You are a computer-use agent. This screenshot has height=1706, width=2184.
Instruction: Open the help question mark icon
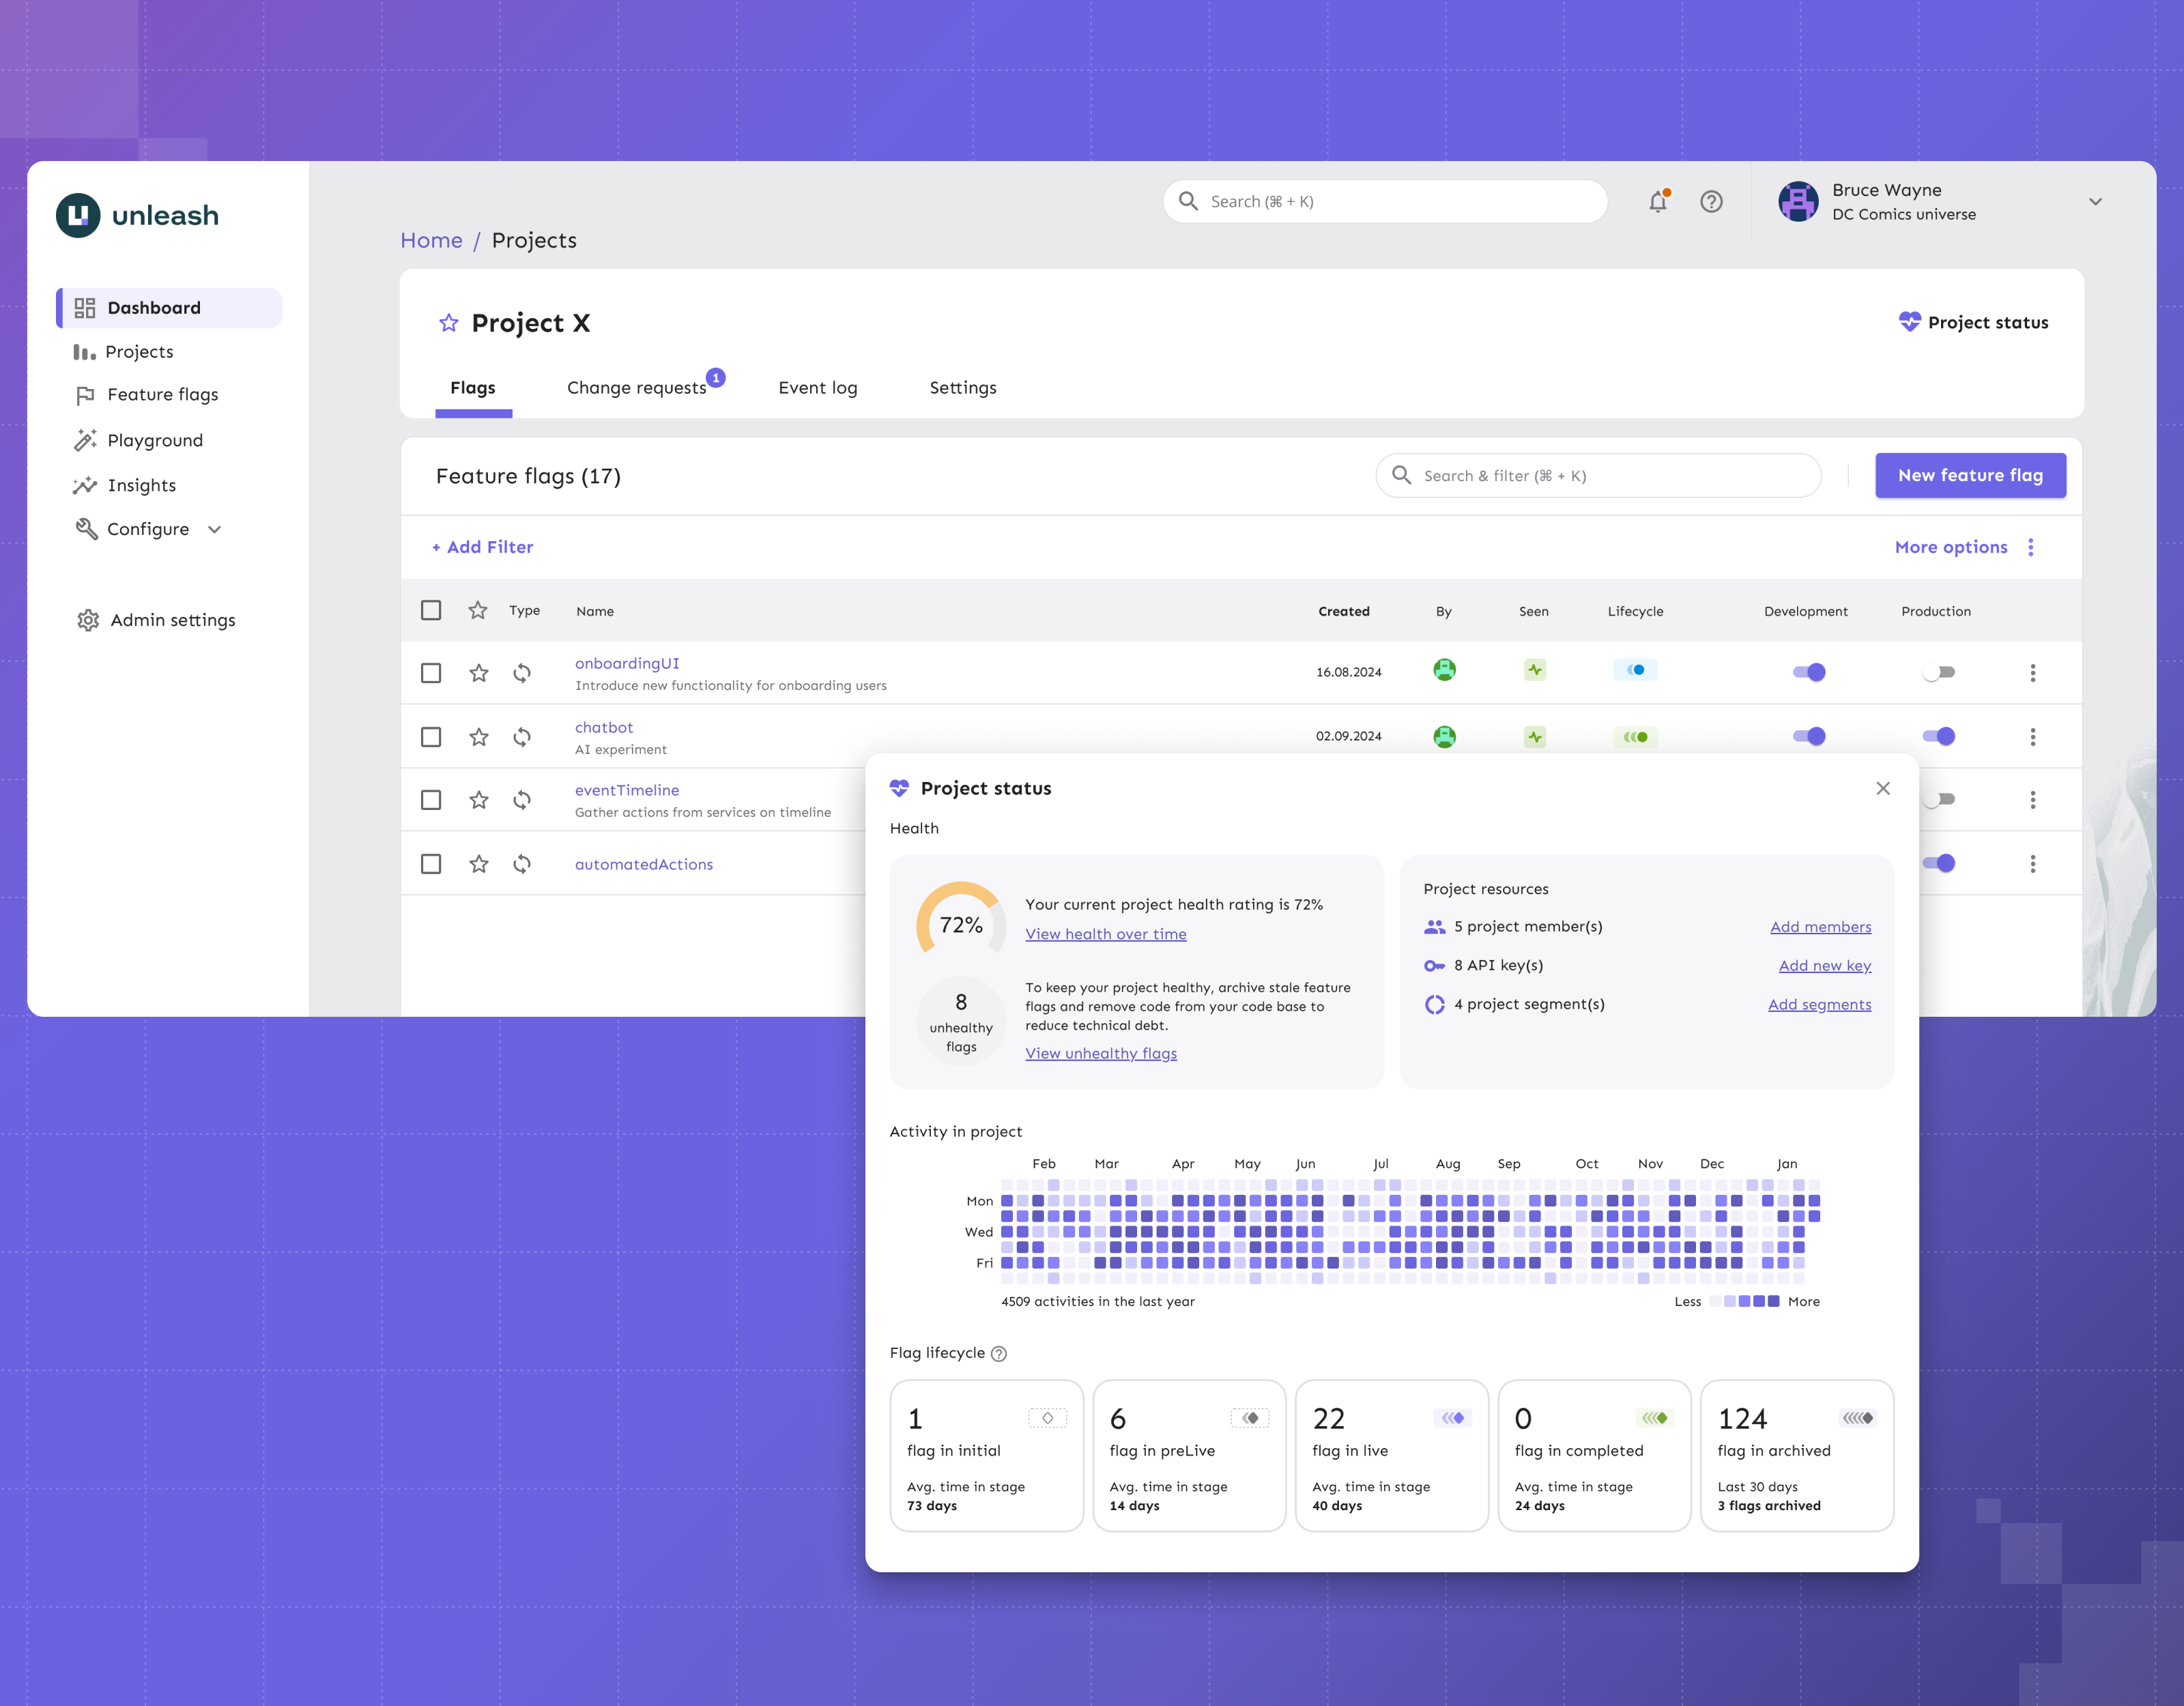tap(1711, 201)
